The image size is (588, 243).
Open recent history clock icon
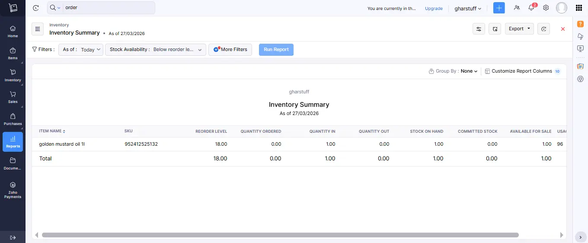(36, 8)
